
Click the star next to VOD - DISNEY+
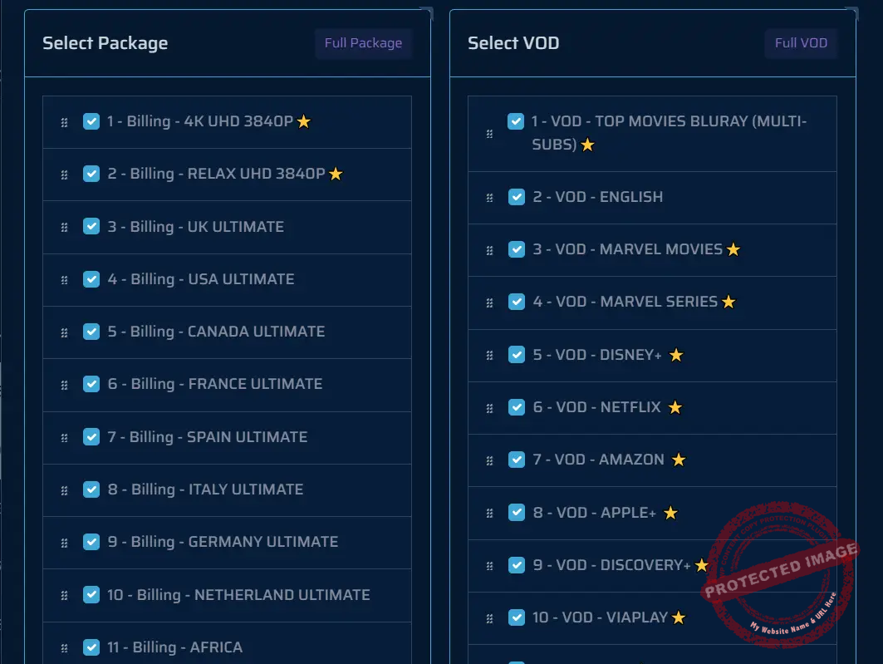[x=676, y=356]
